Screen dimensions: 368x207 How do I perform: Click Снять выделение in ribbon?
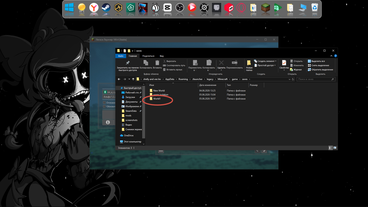coord(318,65)
